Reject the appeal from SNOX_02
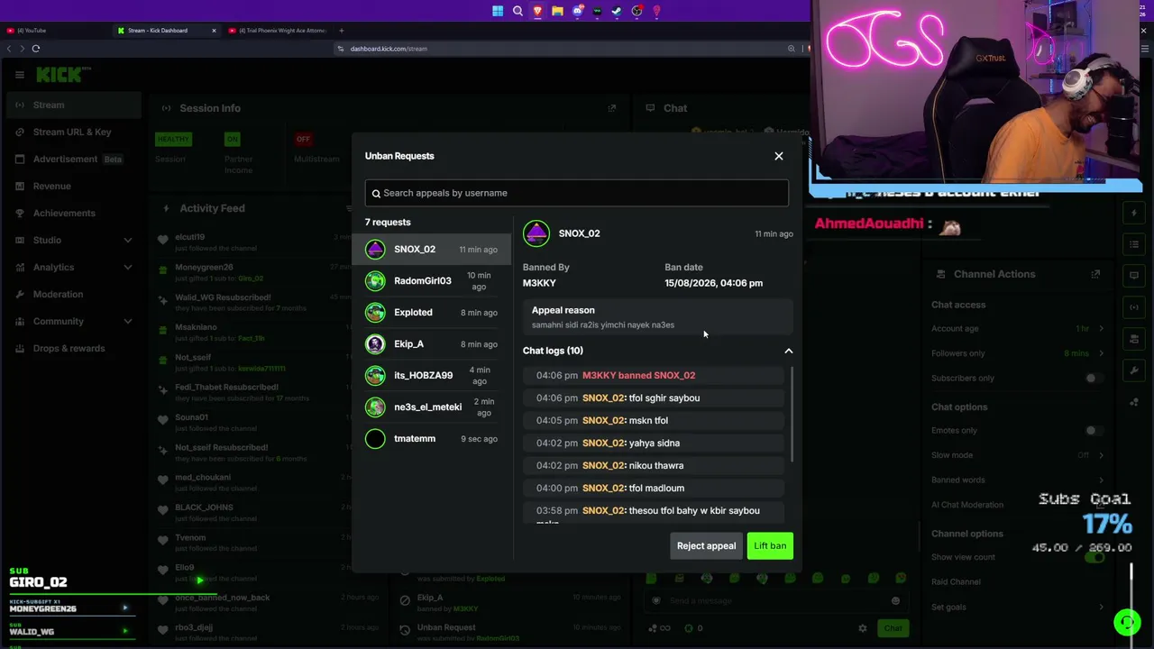1154x649 pixels. pos(706,546)
